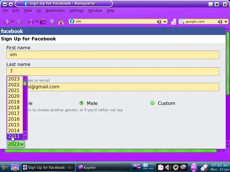Click the Stop loading icon
The image size is (230, 172).
pyautogui.click(x=52, y=22)
